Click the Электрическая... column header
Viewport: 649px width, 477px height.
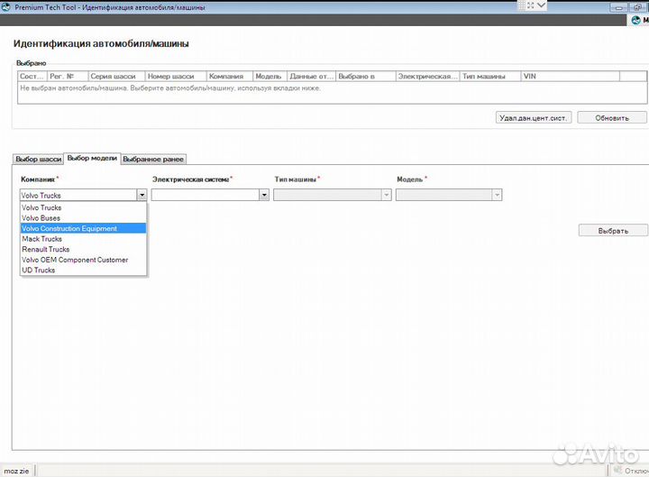(427, 76)
